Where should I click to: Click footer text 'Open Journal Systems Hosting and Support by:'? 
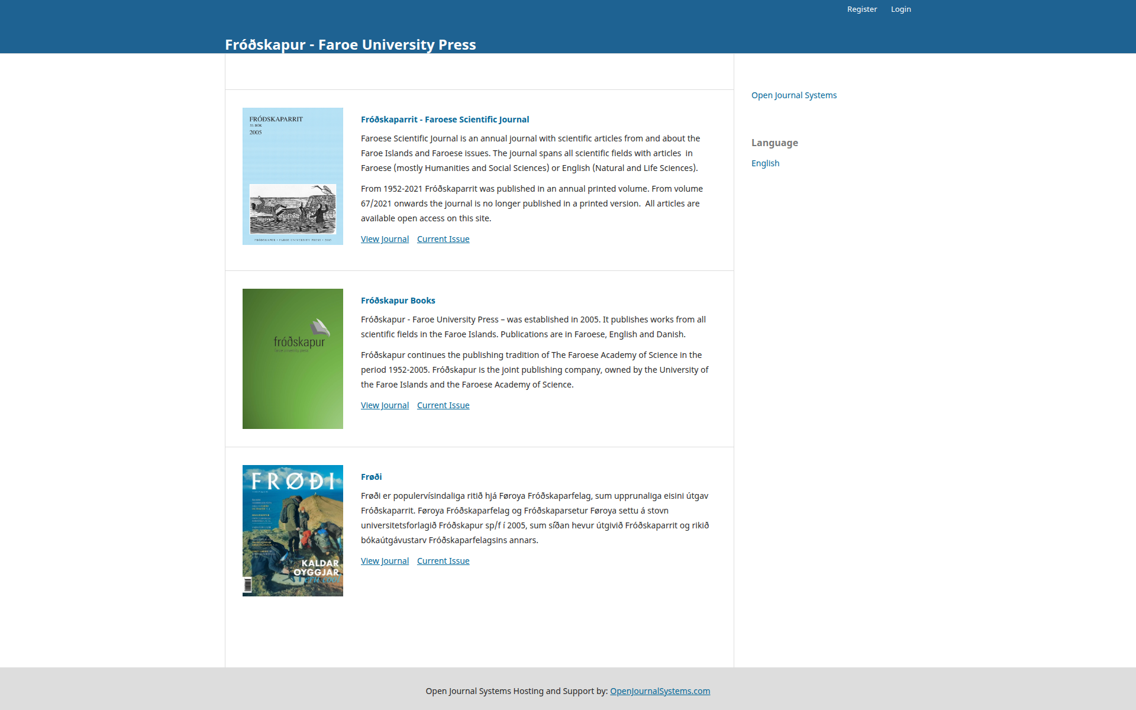[x=517, y=691]
